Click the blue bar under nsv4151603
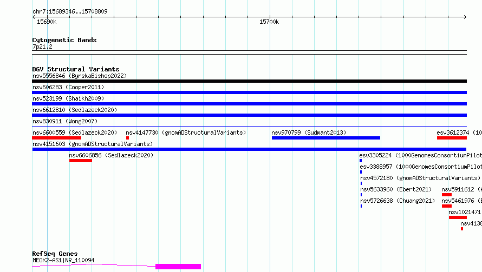The height and width of the screenshot is (272, 482). pyautogui.click(x=249, y=149)
